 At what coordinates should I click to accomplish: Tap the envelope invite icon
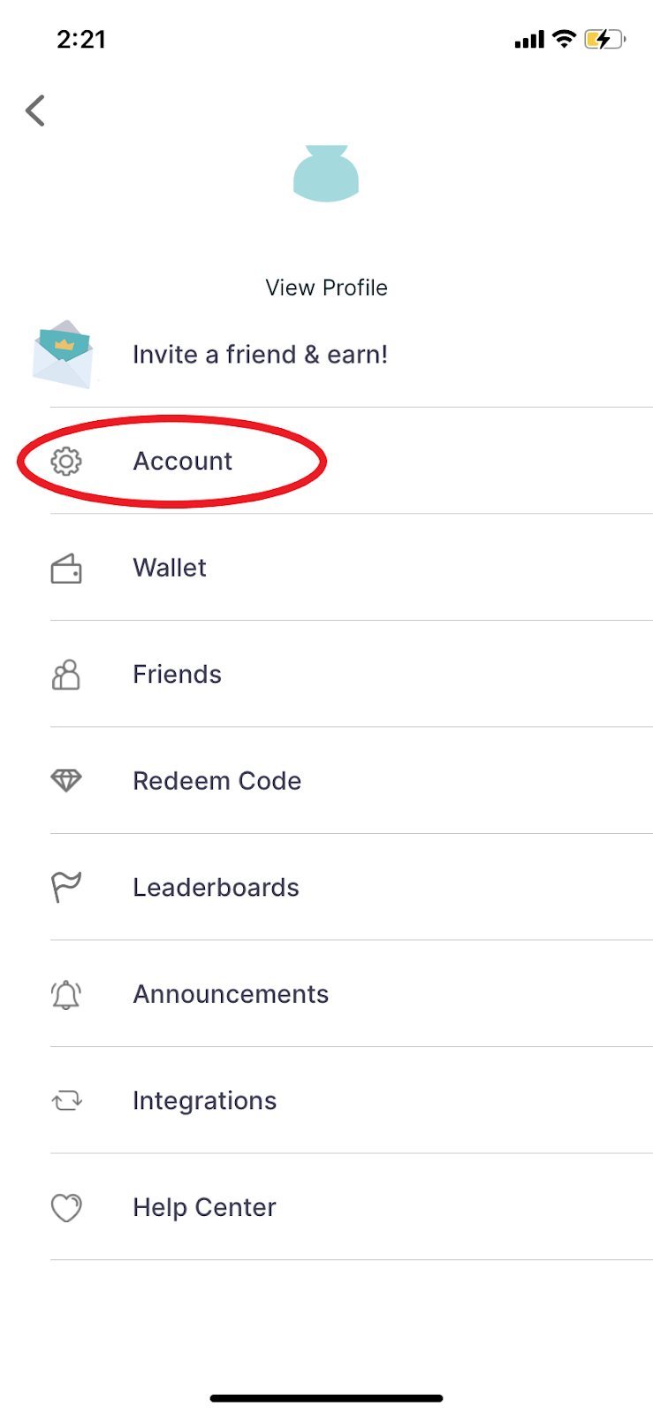[63, 355]
